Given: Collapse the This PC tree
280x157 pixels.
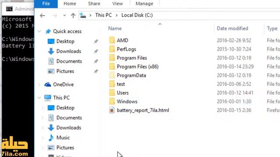Looking at the screenshot, I should (39, 98).
